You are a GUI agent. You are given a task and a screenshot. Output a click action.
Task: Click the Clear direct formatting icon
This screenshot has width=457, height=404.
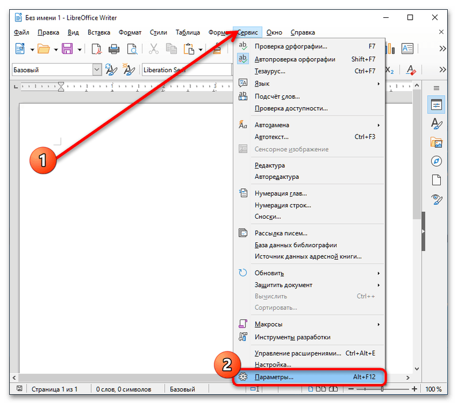pos(411,70)
